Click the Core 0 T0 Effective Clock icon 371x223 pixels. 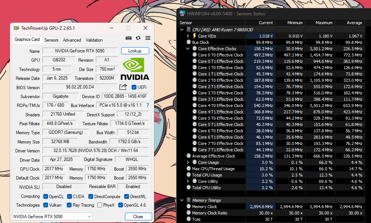tap(195, 55)
